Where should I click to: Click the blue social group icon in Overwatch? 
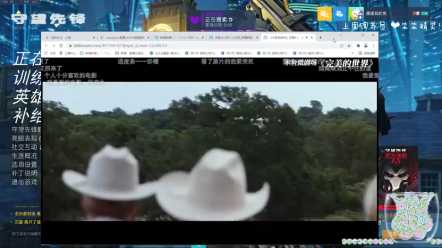[x=340, y=14]
